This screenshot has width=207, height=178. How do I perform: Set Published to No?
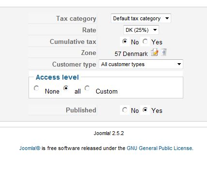(x=125, y=110)
